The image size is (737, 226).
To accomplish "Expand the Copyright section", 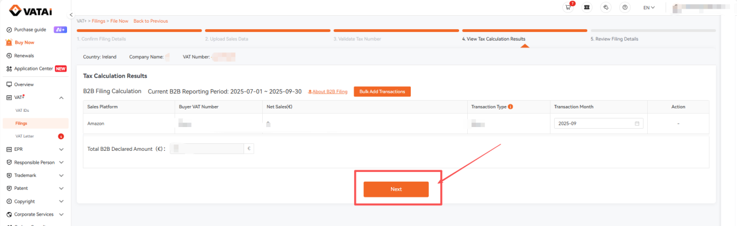I will [61, 202].
